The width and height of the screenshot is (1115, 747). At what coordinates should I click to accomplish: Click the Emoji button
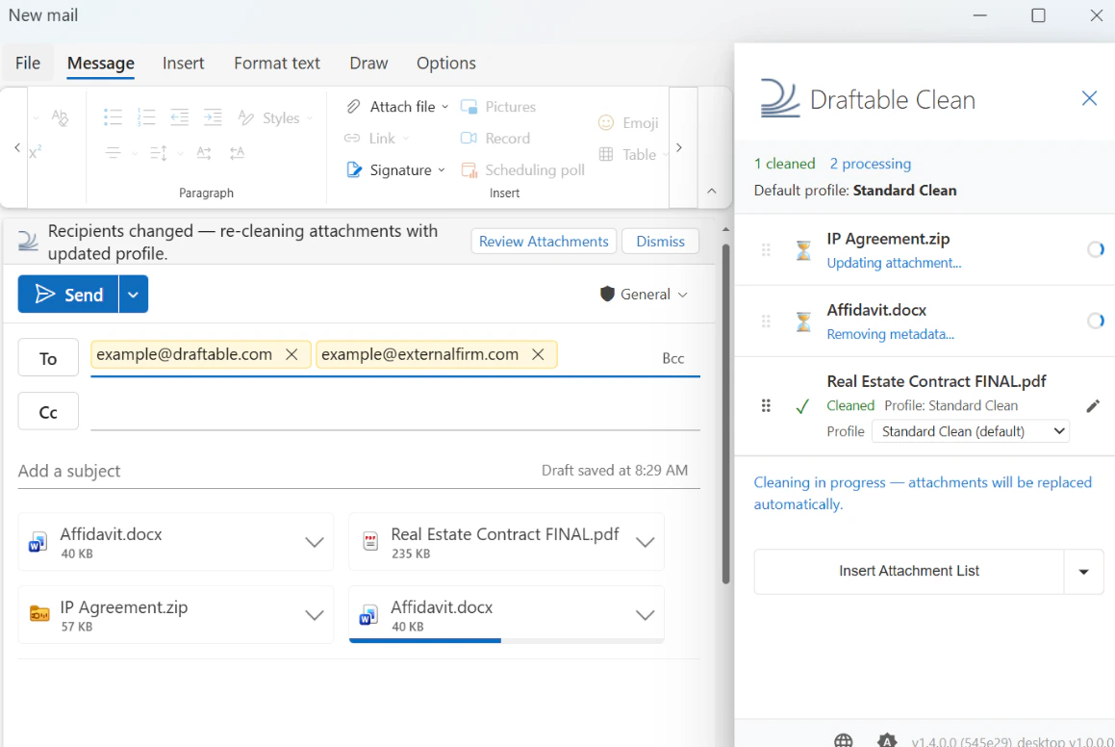coord(628,123)
